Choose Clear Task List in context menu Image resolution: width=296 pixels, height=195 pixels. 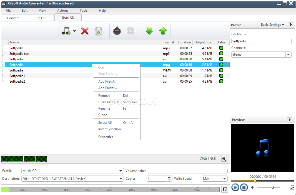116,102
